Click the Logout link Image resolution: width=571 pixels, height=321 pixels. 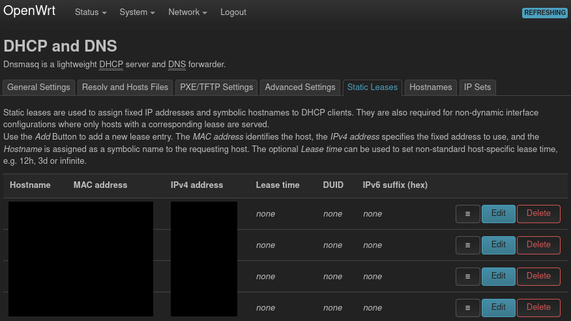[233, 12]
